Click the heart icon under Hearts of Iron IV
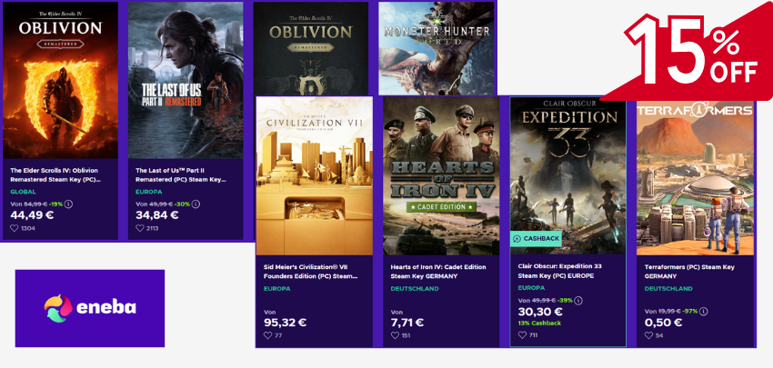This screenshot has width=773, height=368. pos(396,335)
